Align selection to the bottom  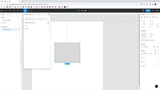(155, 17)
